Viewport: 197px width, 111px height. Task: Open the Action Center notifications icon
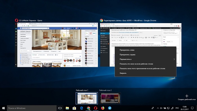pyautogui.click(x=192, y=108)
